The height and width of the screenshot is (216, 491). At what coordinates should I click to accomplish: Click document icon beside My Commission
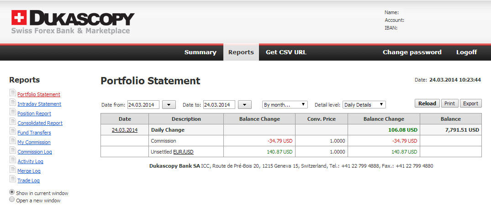pos(12,141)
